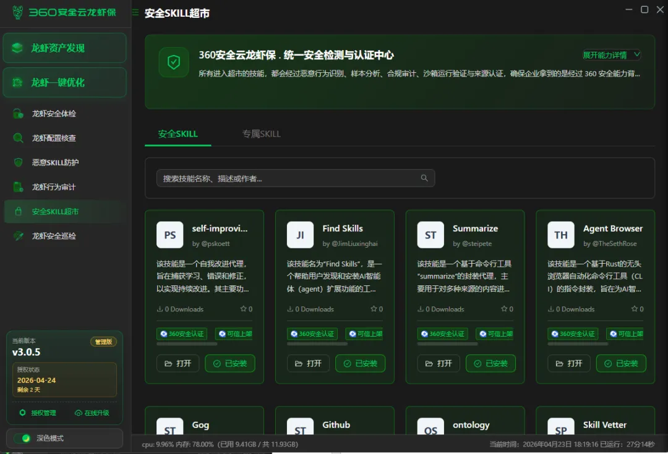Viewport: 668px width, 454px height.
Task: Click the author link @JimLiuxinghai
Action: tap(354, 244)
